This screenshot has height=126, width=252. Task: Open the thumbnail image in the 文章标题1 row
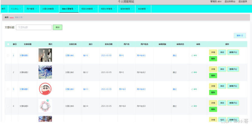coord(45,55)
